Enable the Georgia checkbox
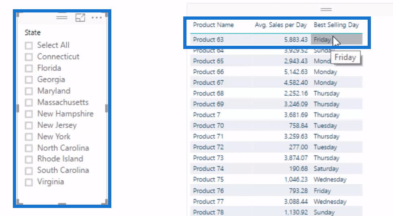 coord(29,80)
